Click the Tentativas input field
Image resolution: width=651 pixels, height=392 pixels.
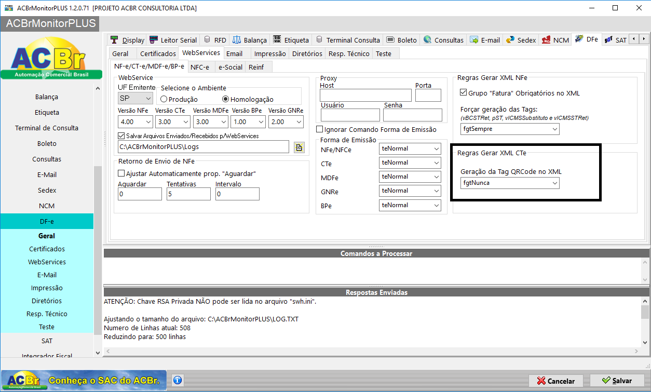point(188,194)
